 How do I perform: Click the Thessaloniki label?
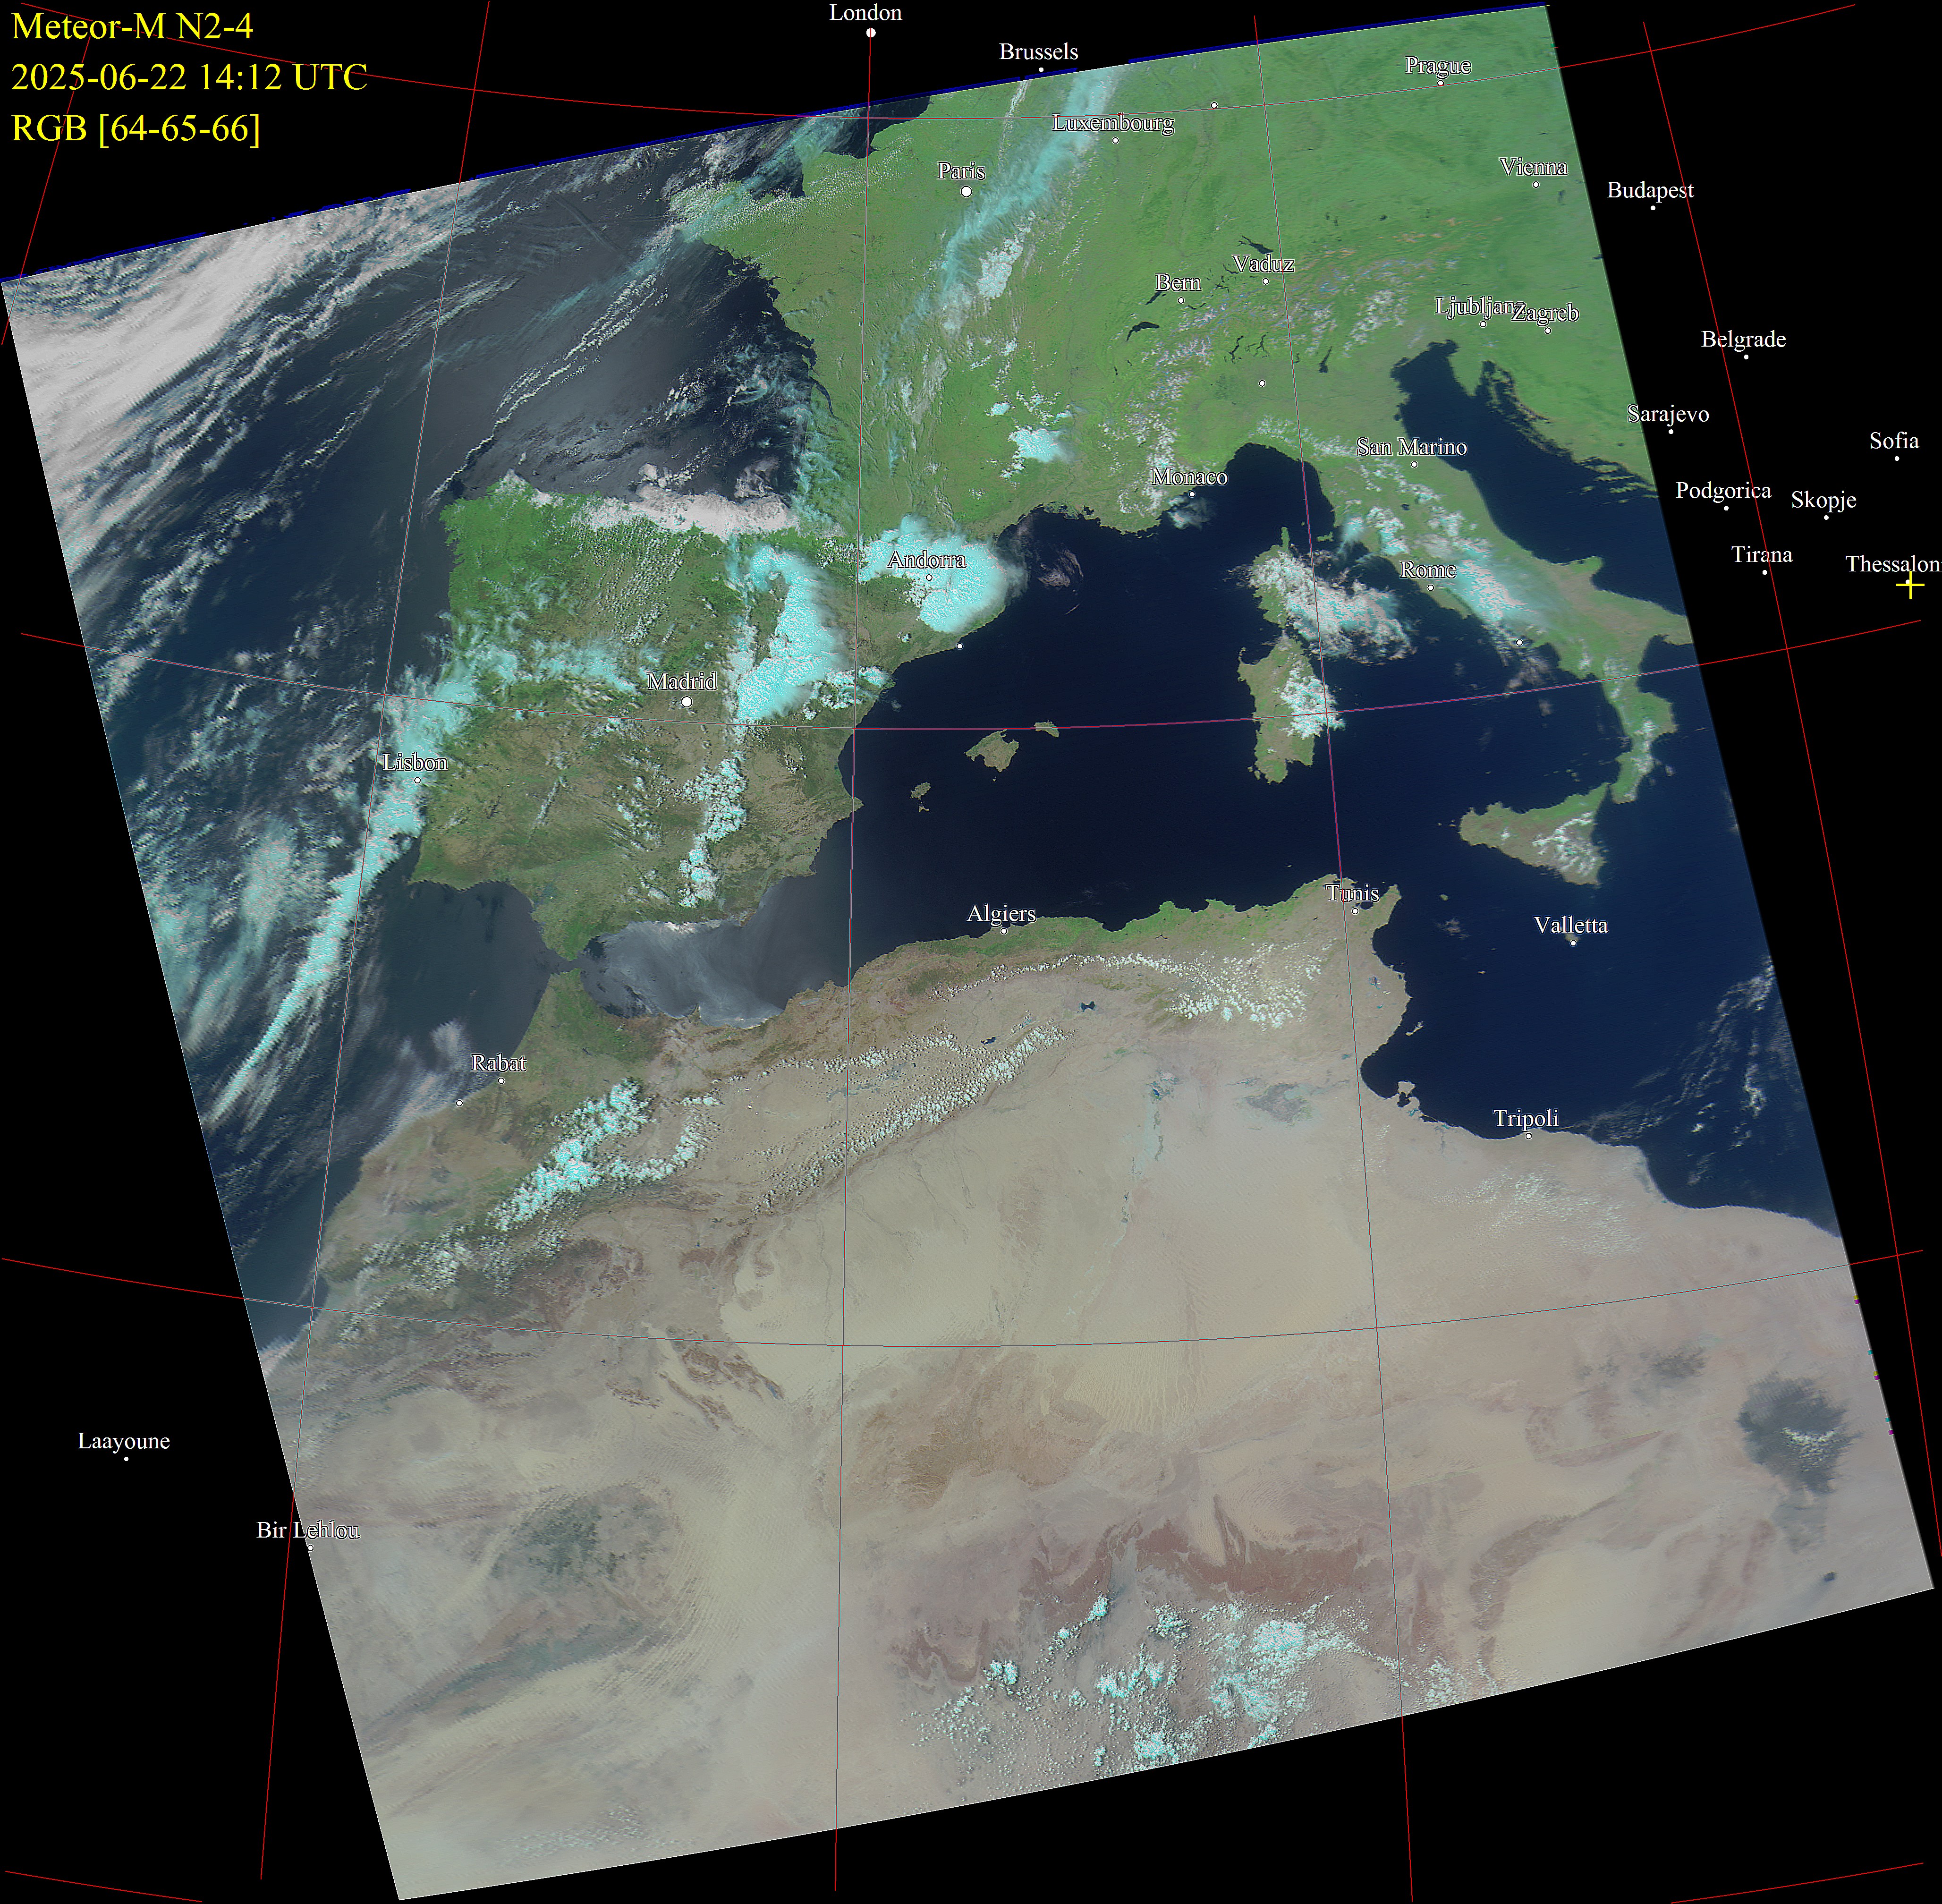click(x=1893, y=565)
